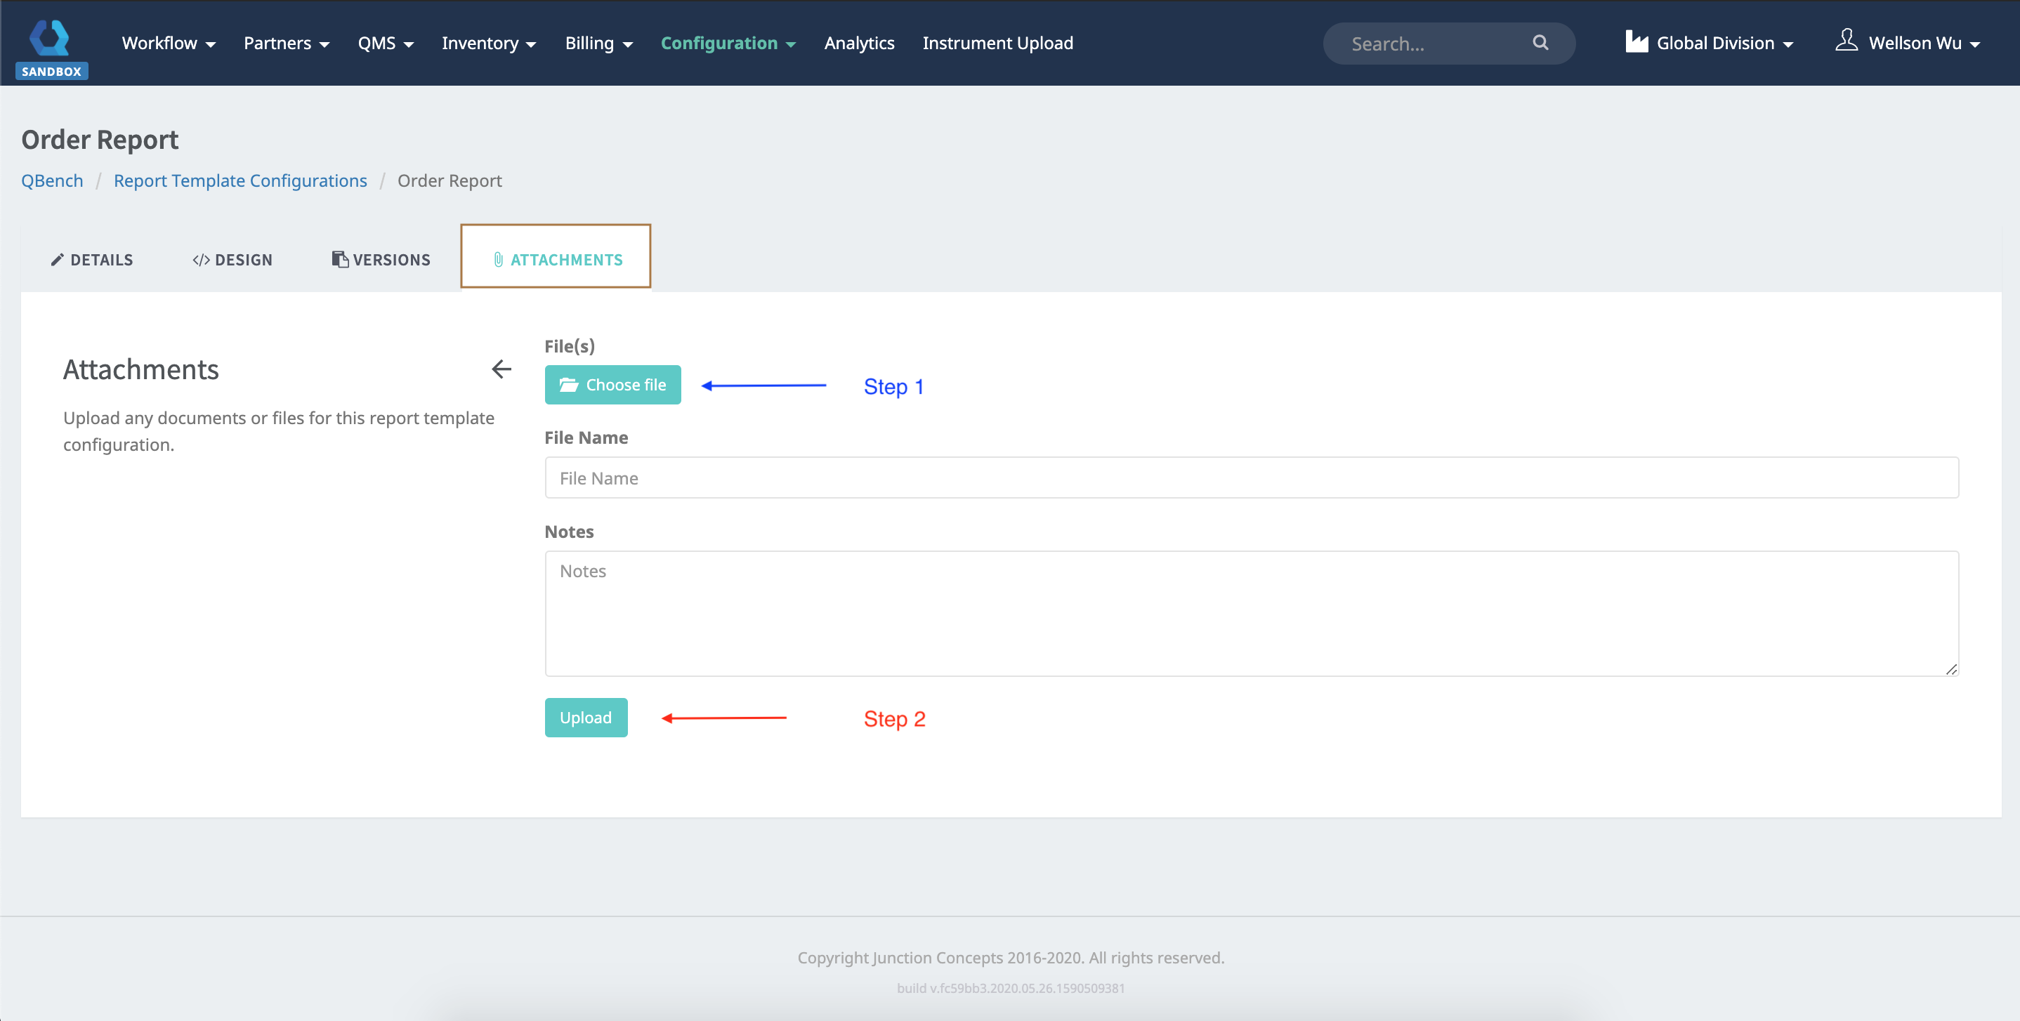
Task: Open the Wellson Wu user dropdown
Action: click(x=1924, y=43)
